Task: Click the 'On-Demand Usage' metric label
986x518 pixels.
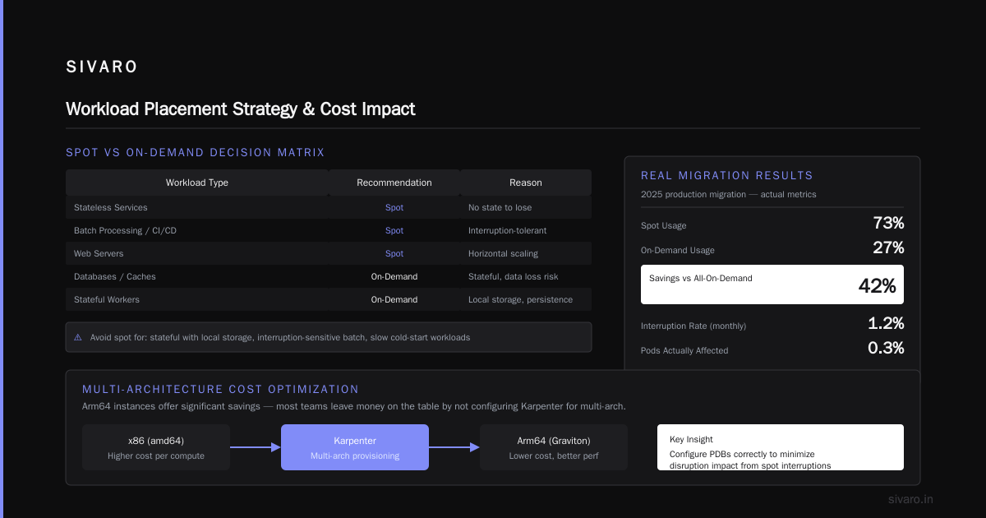Action: [x=678, y=250]
